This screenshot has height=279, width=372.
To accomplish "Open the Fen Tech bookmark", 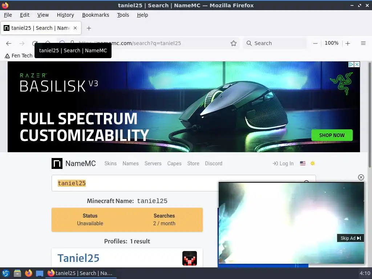I will pyautogui.click(x=19, y=56).
